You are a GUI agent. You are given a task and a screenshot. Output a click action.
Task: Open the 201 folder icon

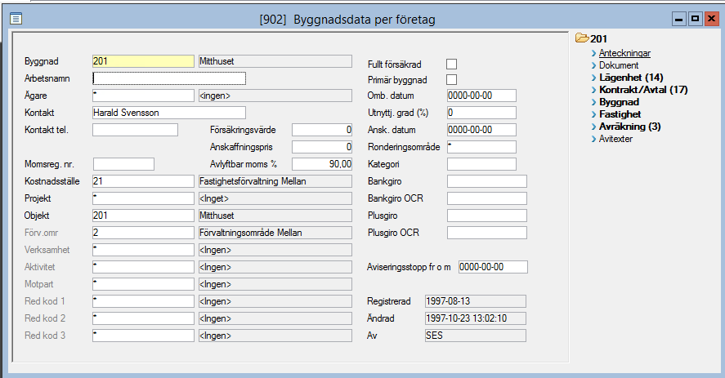point(582,38)
